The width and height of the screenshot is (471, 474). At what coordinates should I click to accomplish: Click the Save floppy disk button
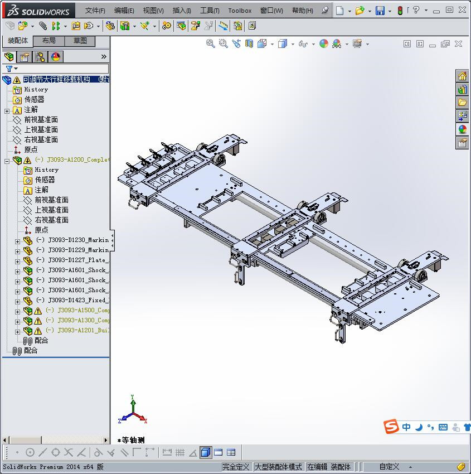click(x=380, y=11)
